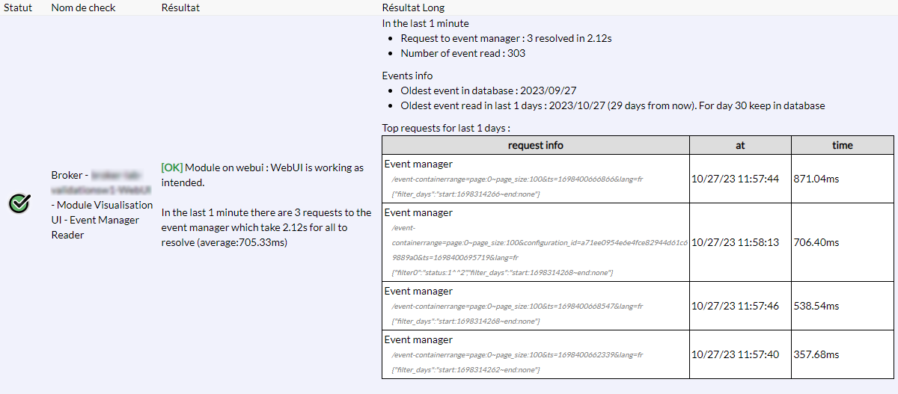Select the 871.04ms time cell
The width and height of the screenshot is (898, 394).
[816, 179]
